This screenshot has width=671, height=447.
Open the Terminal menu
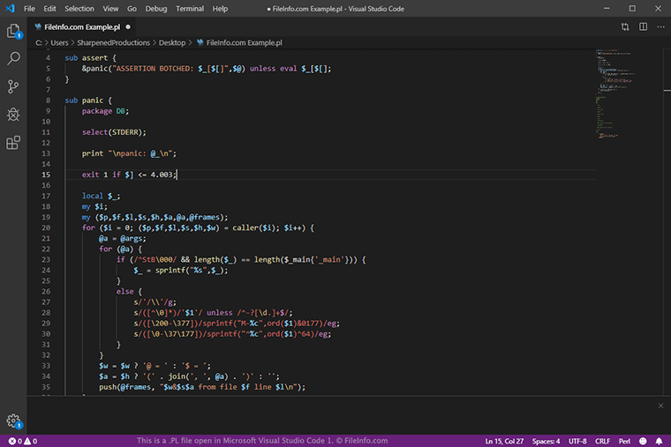[189, 8]
